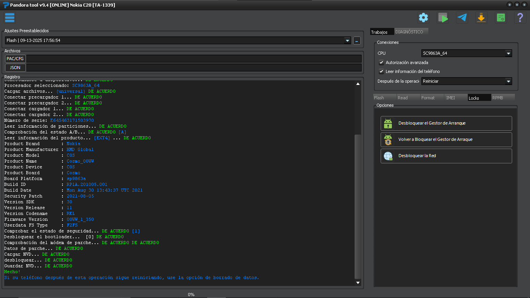
Task: Open the RPMB tab
Action: tap(503, 98)
